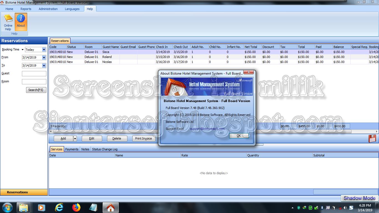Image resolution: width=379 pixels, height=213 pixels.
Task: Switch to the Home ribbon tab
Action: 9,9
